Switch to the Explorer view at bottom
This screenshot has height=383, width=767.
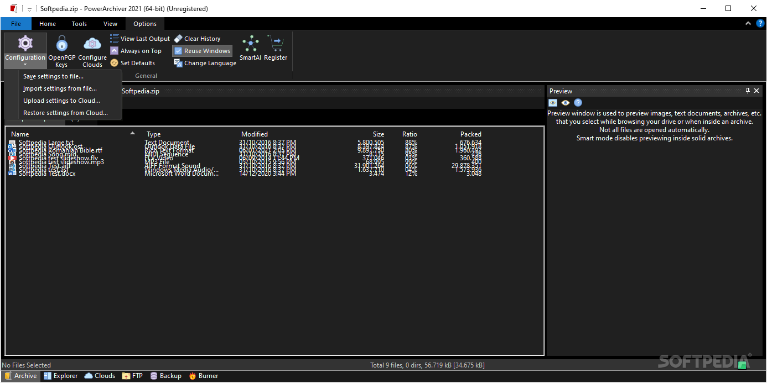[60, 376]
